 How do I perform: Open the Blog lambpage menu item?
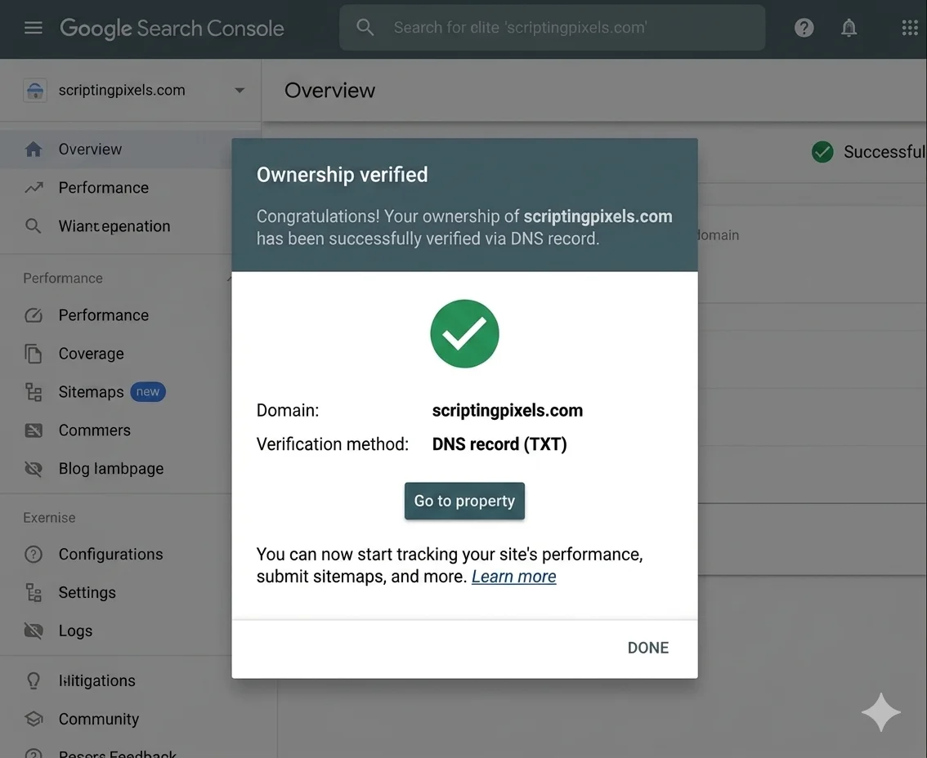pos(116,469)
